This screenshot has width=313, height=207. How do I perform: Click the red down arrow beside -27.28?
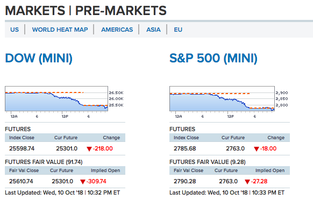click(x=247, y=181)
